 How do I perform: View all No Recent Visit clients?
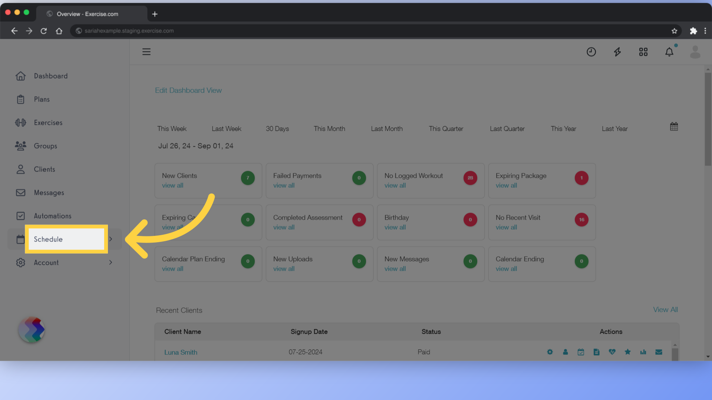click(506, 227)
